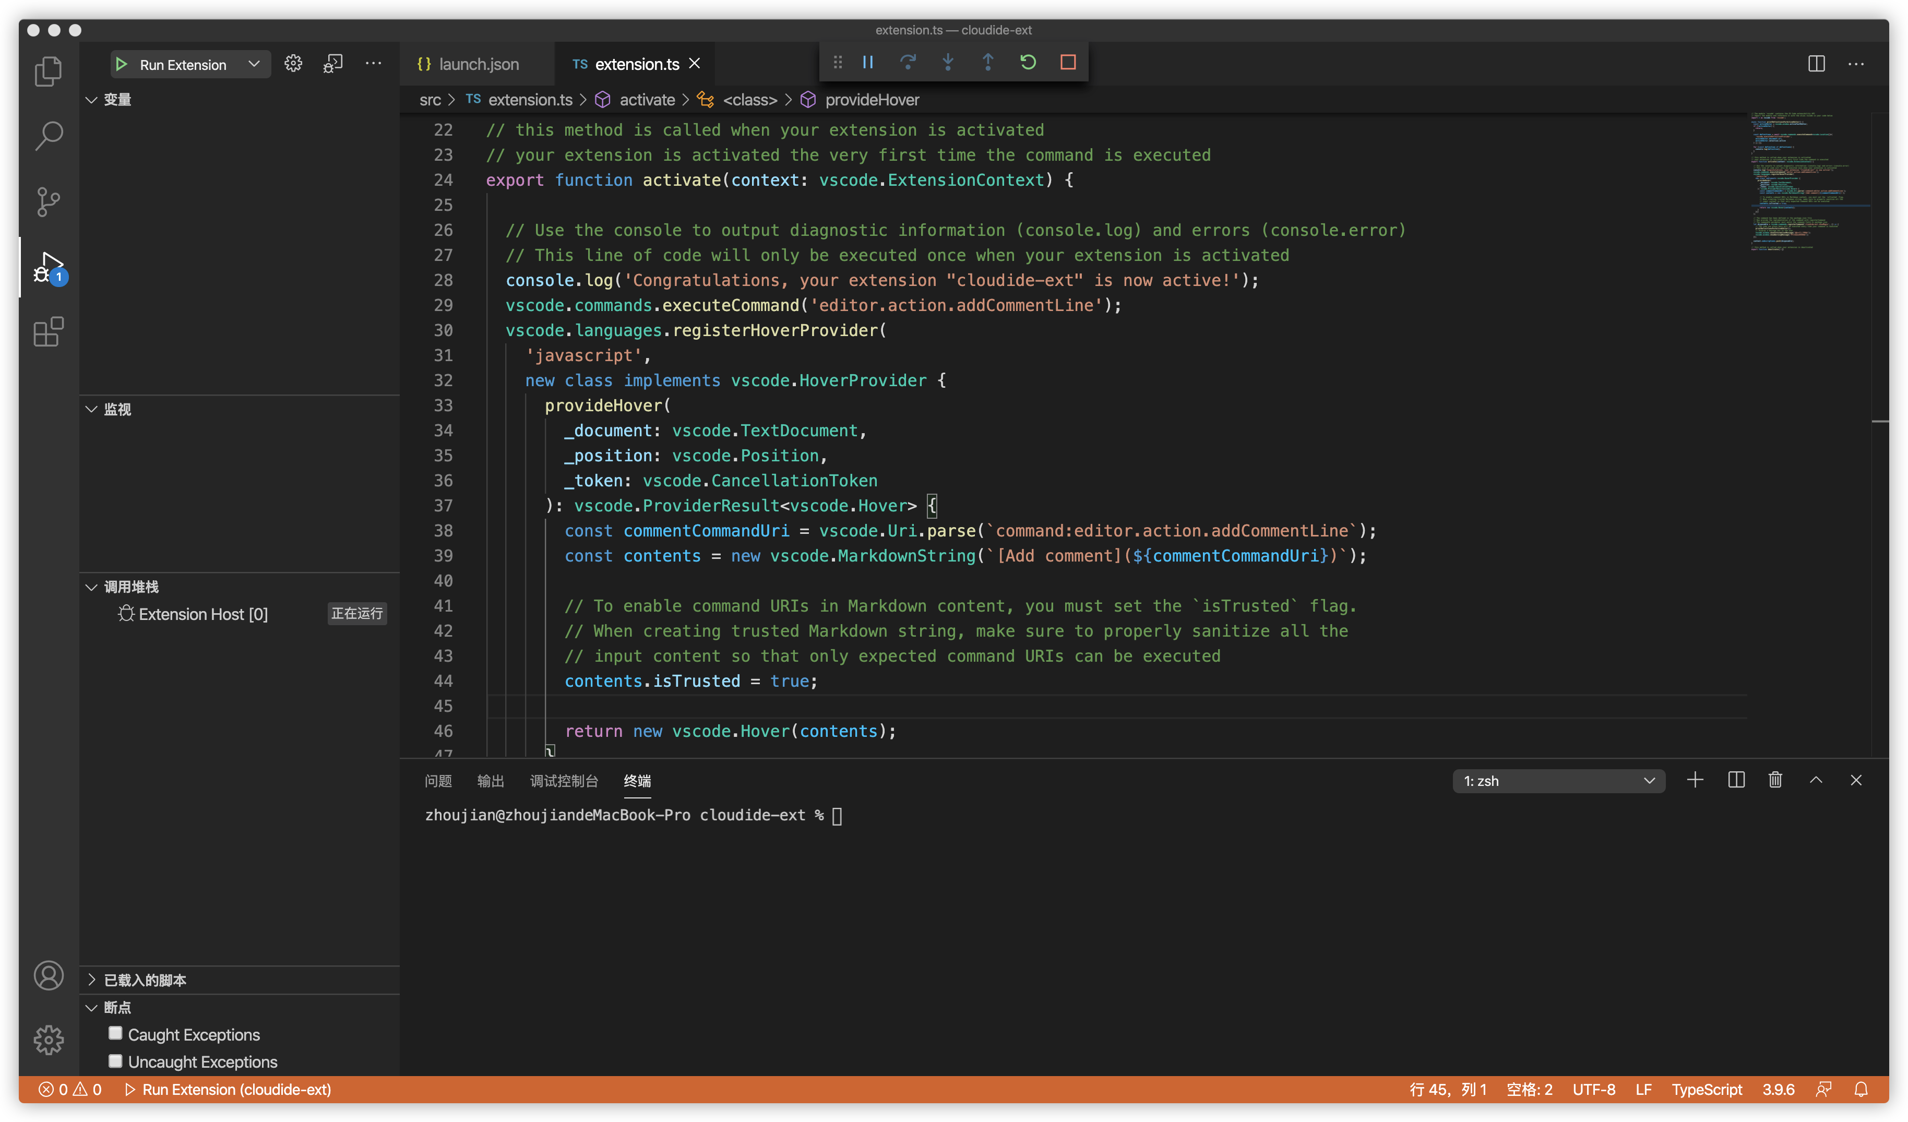
Task: Click the code minimap overview
Action: click(1809, 182)
